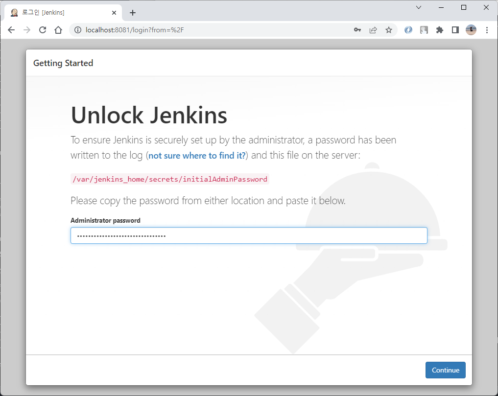Close the browser window
Screen dimensions: 498x396
pos(486,7)
